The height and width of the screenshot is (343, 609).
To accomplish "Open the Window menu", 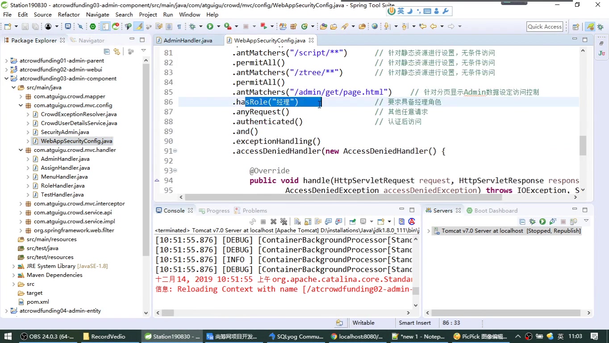I will tap(190, 14).
